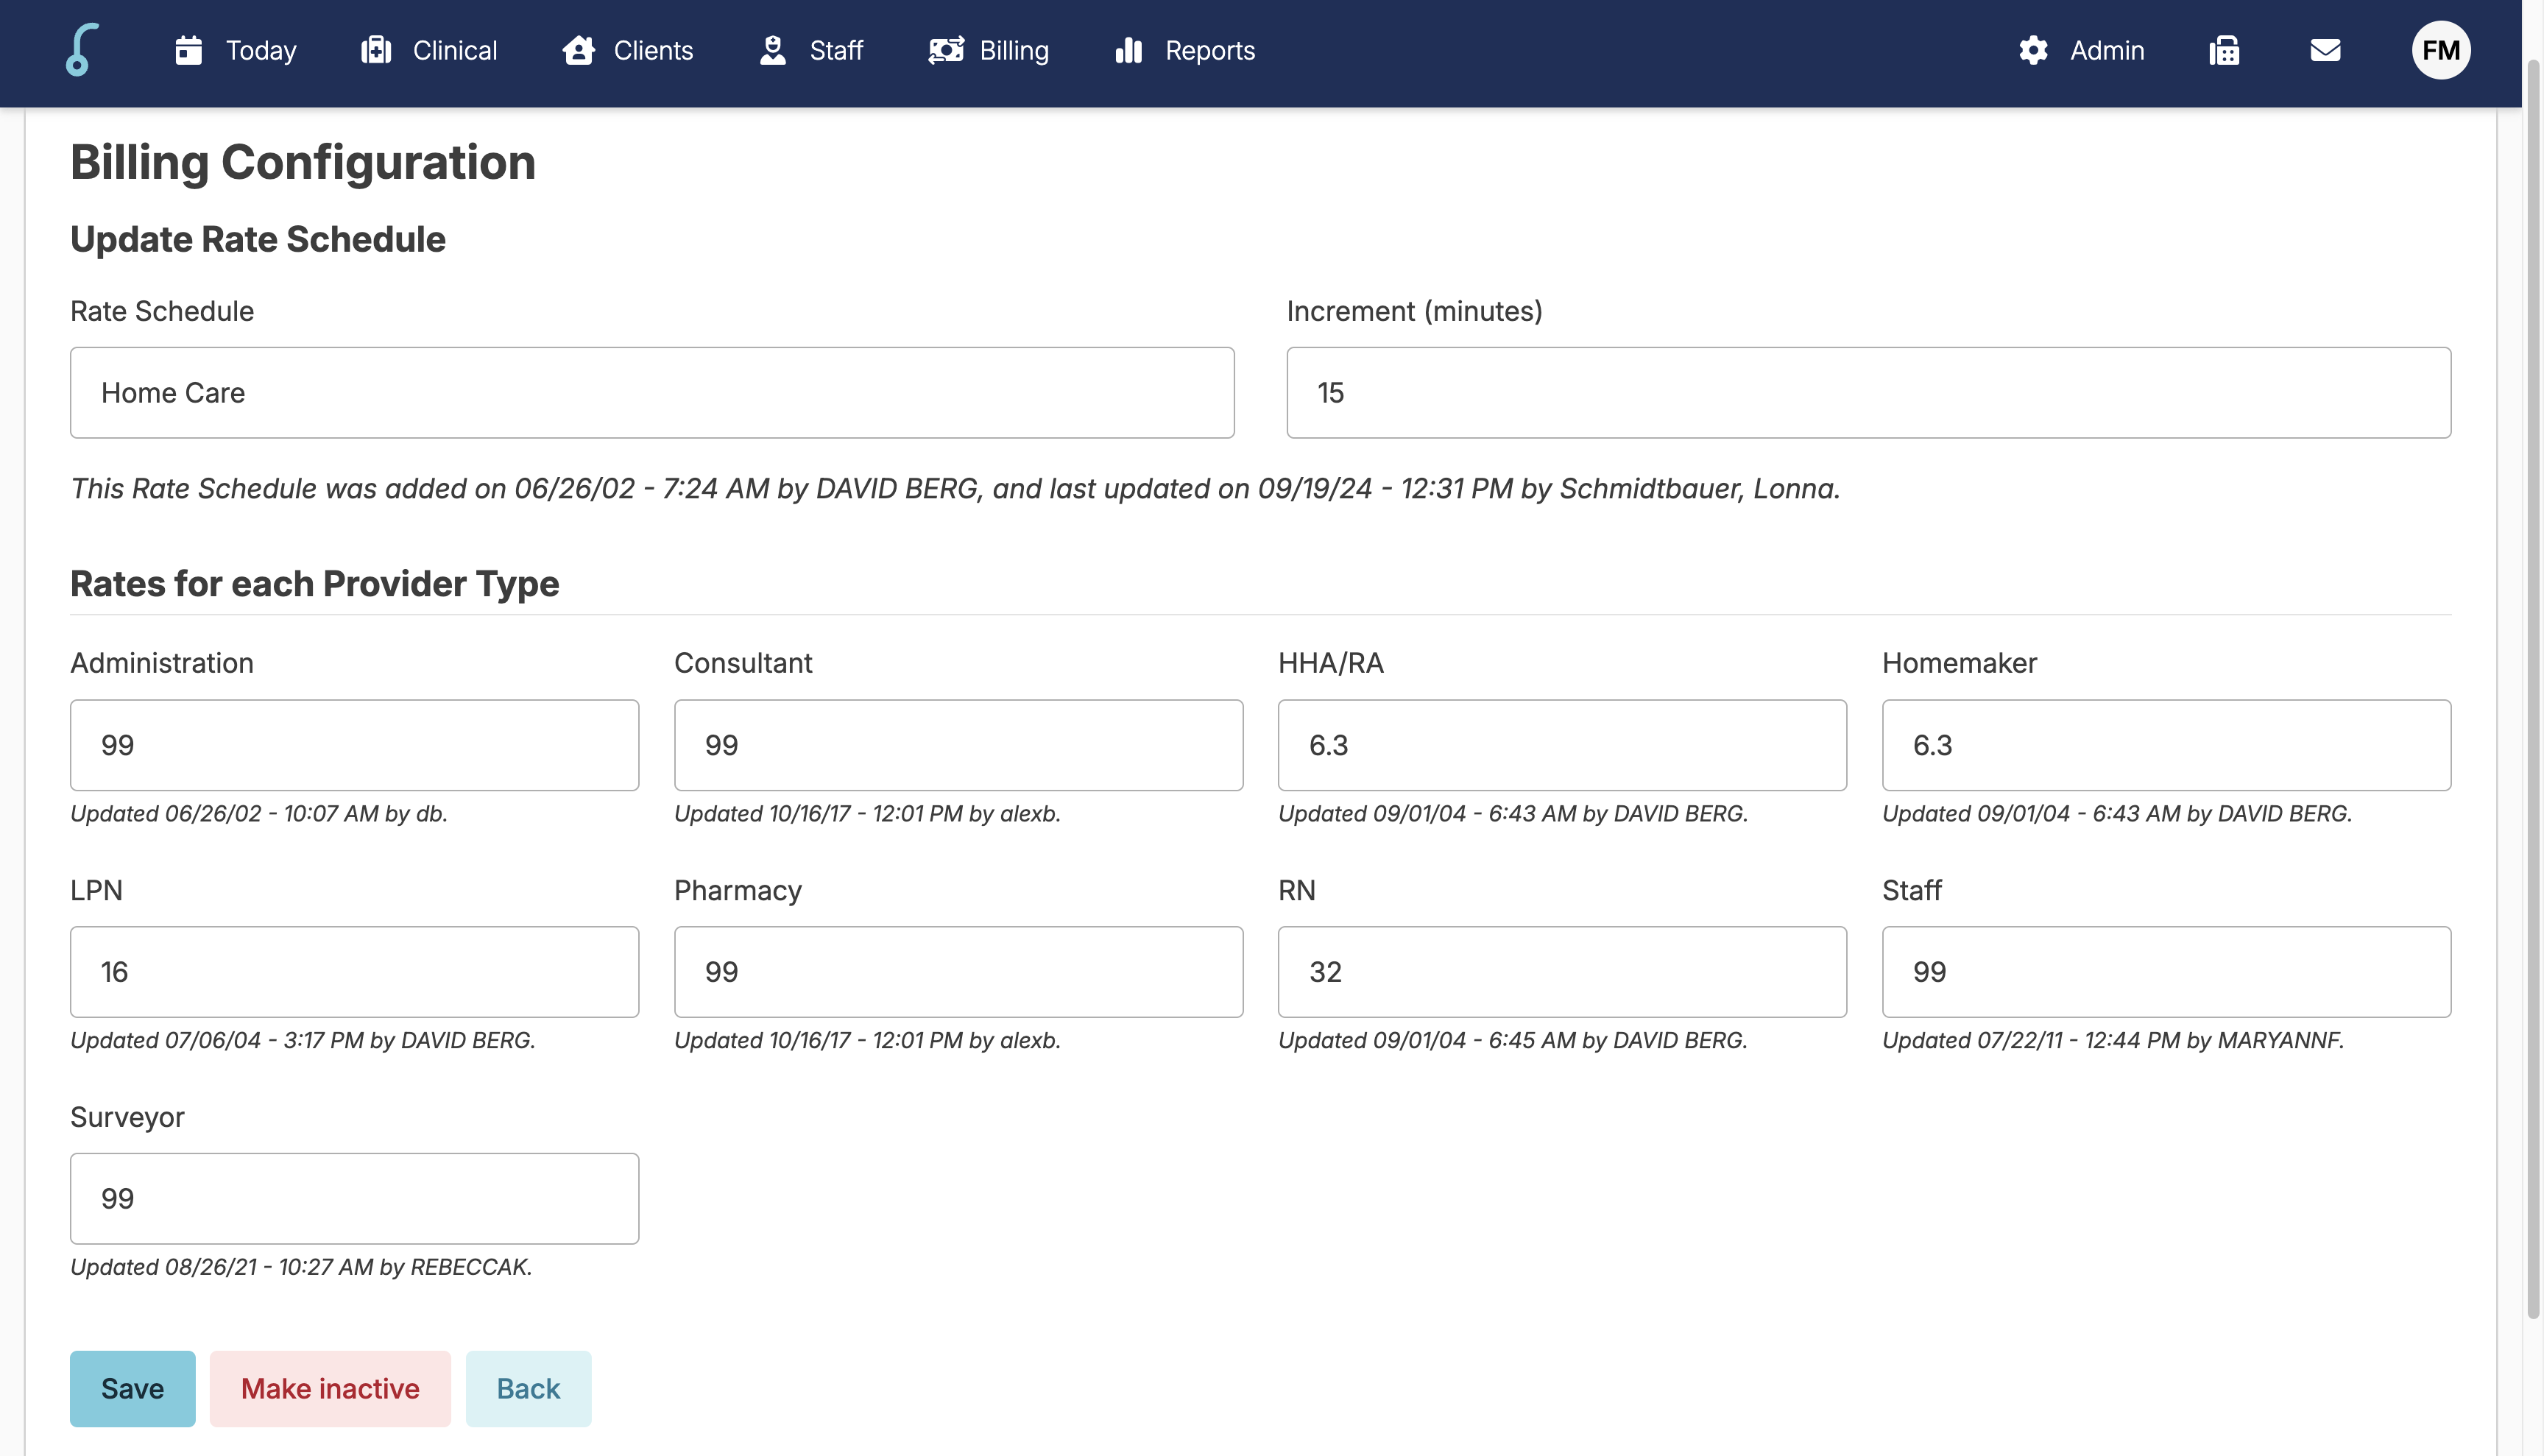Open the fax machine icon in navbar

point(2224,50)
